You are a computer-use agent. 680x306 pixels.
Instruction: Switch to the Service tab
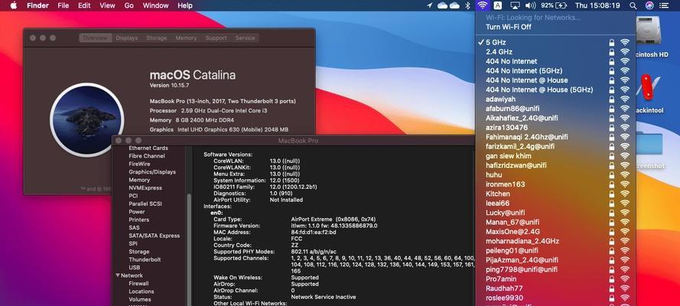click(x=245, y=38)
